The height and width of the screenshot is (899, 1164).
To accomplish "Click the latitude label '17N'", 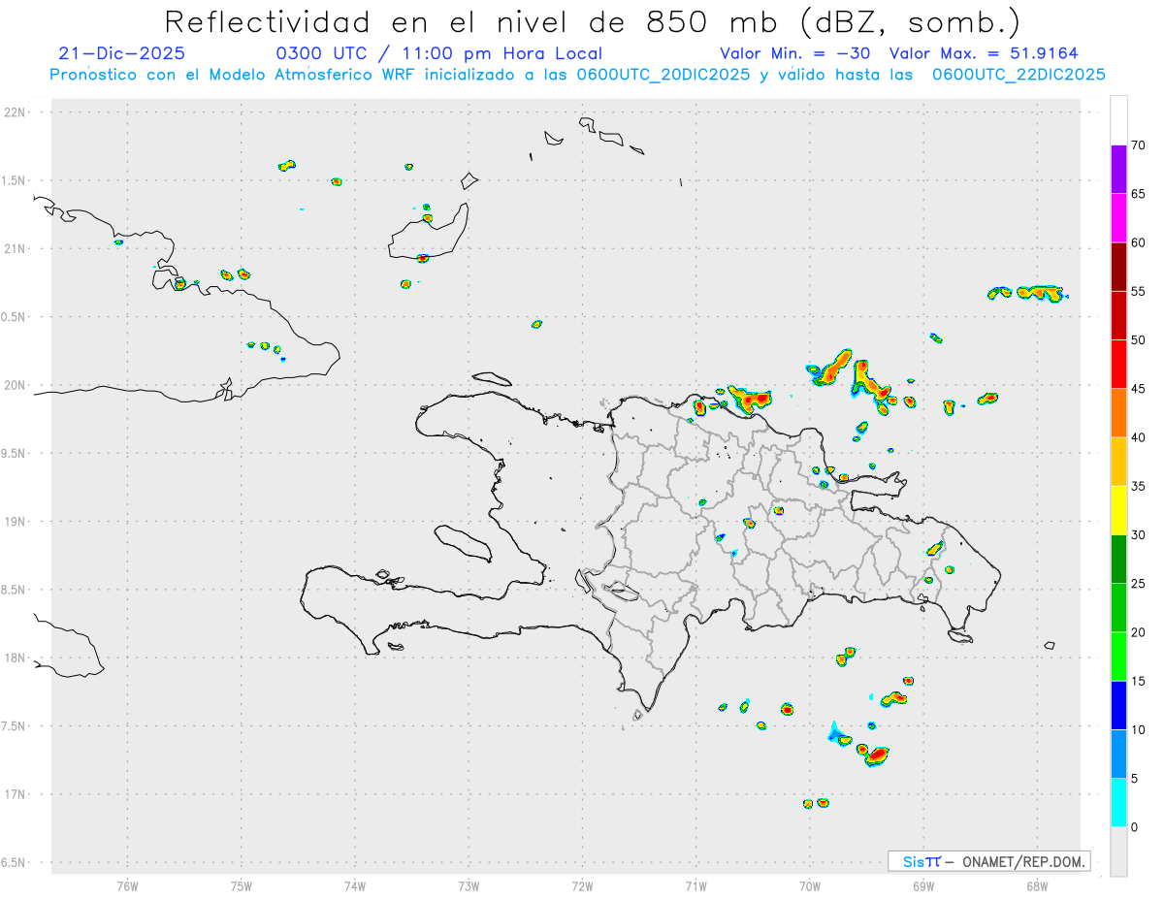I will pyautogui.click(x=16, y=794).
